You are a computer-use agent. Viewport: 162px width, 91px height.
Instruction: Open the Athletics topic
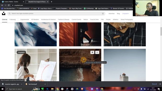point(115,19)
